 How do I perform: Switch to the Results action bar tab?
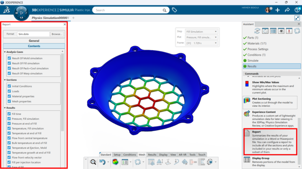152,155
